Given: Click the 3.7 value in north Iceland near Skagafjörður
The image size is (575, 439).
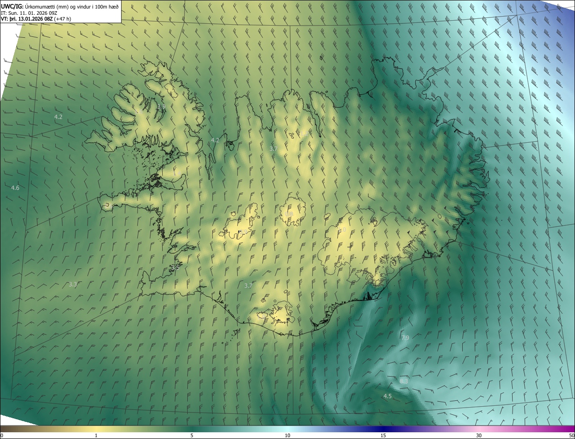Looking at the screenshot, I should [273, 149].
